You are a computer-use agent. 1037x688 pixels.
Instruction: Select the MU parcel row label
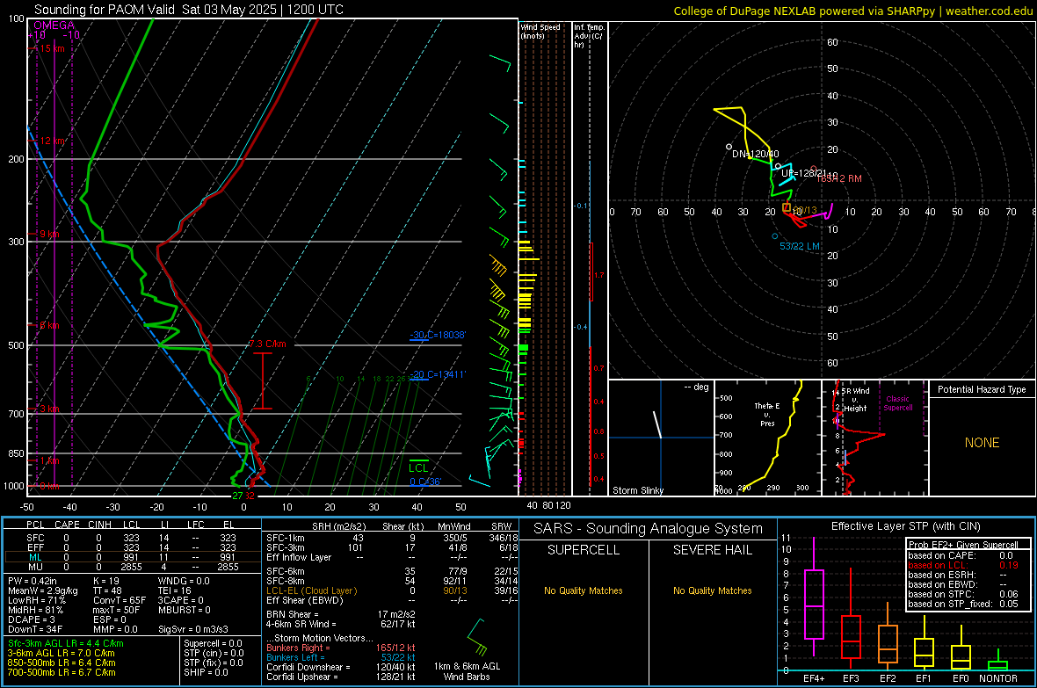(x=35, y=567)
